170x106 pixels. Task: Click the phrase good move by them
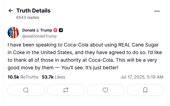pos(31,68)
